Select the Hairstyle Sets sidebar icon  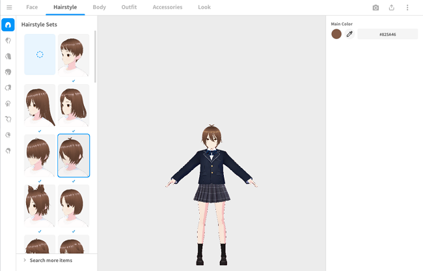pos(8,25)
